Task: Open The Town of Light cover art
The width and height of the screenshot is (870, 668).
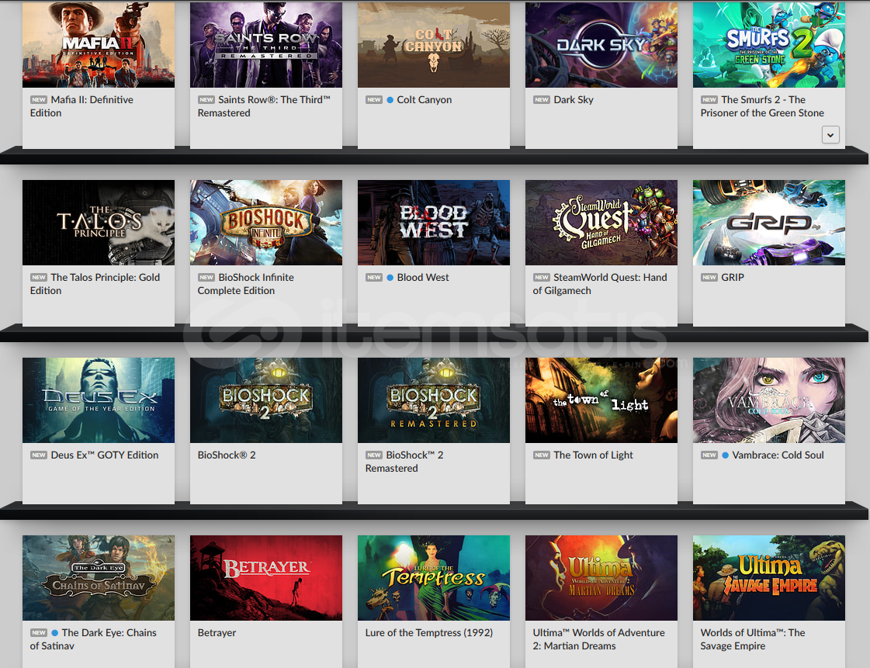Action: pyautogui.click(x=601, y=400)
